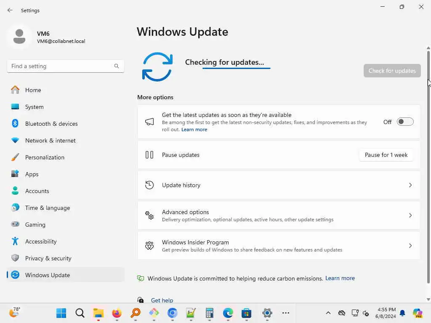The image size is (431, 323).
Task: Click the pause bars icon beside Pause updates
Action: click(x=149, y=155)
